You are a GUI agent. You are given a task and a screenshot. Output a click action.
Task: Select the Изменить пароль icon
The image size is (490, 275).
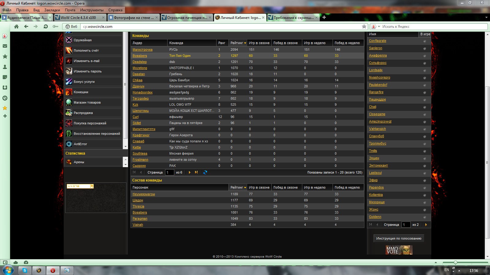pos(69,71)
